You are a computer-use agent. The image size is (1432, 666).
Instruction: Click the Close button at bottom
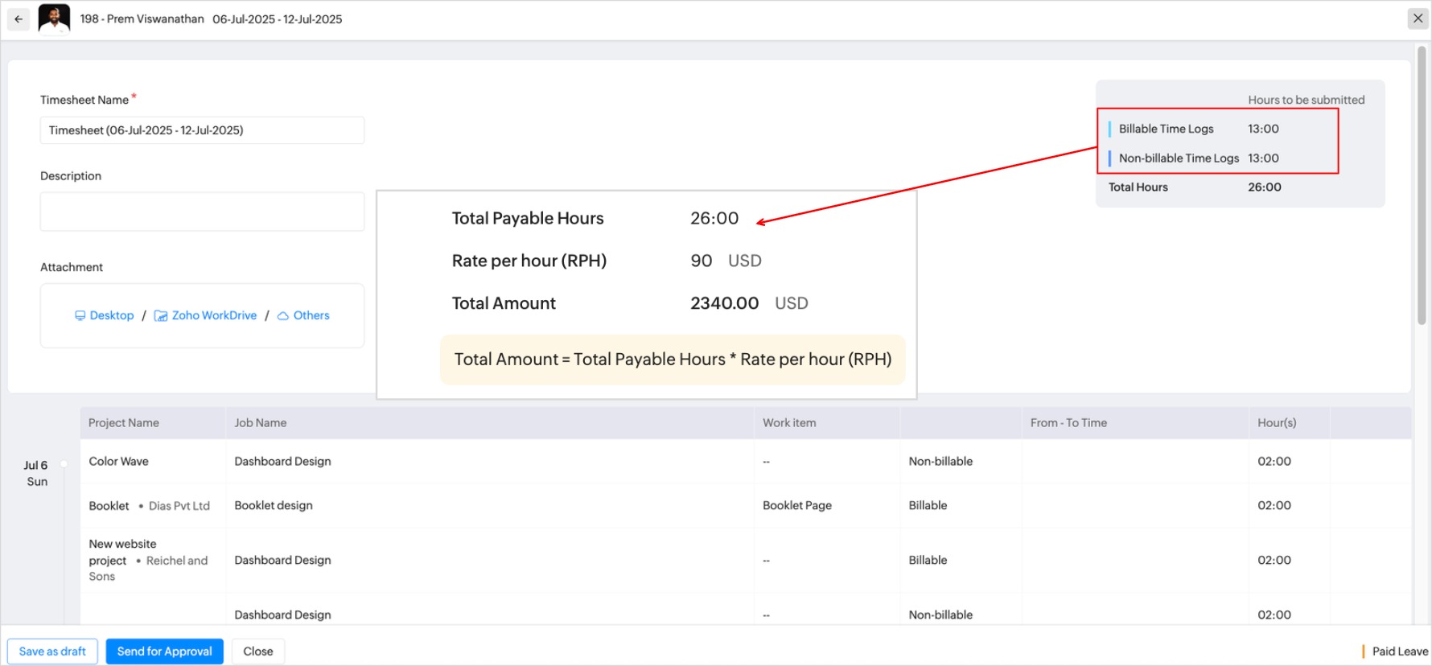pos(258,652)
